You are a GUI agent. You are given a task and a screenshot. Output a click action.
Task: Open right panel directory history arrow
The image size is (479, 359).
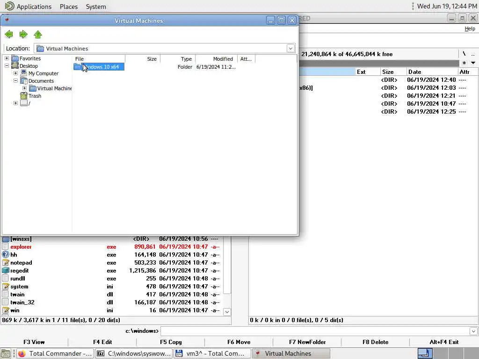point(473,63)
